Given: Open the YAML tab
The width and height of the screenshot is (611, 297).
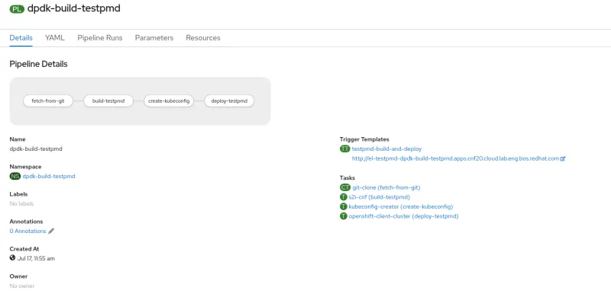Looking at the screenshot, I should pyautogui.click(x=55, y=38).
